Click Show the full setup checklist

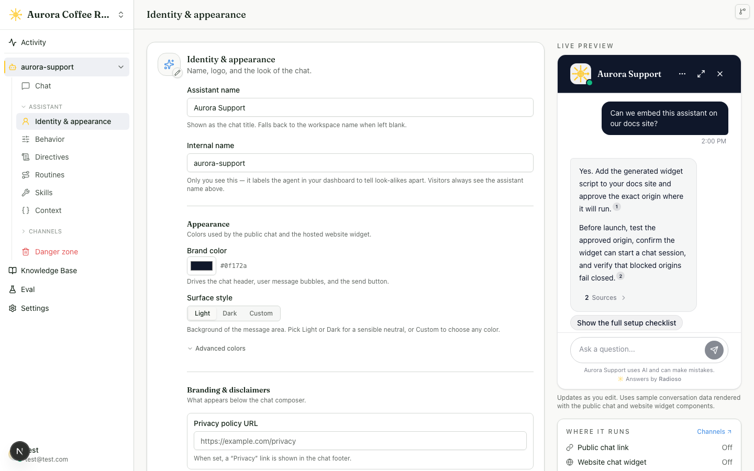[x=626, y=323]
